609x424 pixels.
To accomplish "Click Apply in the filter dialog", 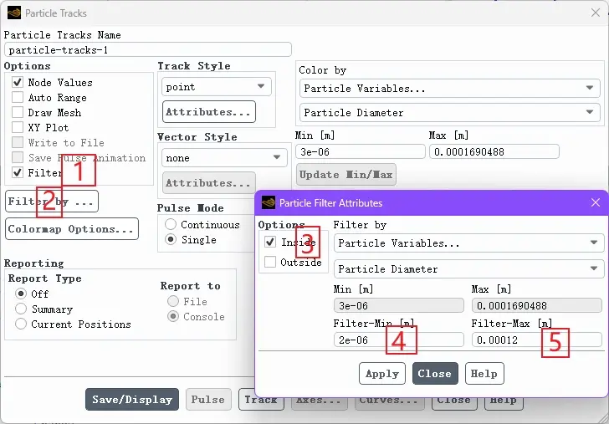I will 382,374.
